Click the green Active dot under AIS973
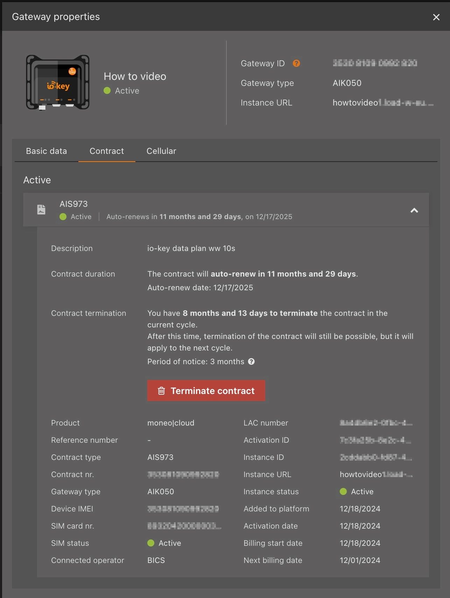This screenshot has height=598, width=450. [x=63, y=217]
